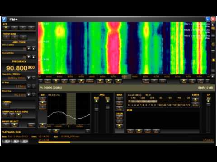Click the button under TUNING label
The width and height of the screenshot is (217, 162).
6,105
